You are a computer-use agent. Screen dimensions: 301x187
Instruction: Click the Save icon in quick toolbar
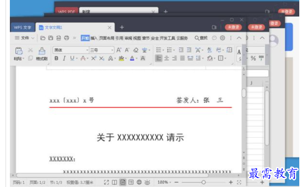[51, 38]
